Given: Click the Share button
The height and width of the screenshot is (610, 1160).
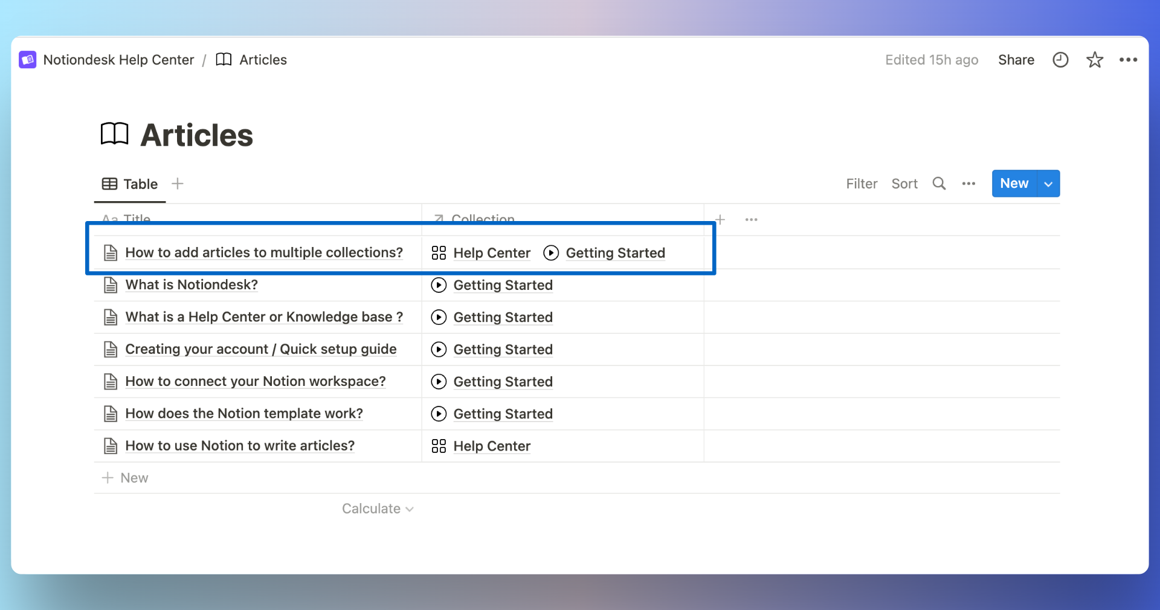Looking at the screenshot, I should [1016, 60].
